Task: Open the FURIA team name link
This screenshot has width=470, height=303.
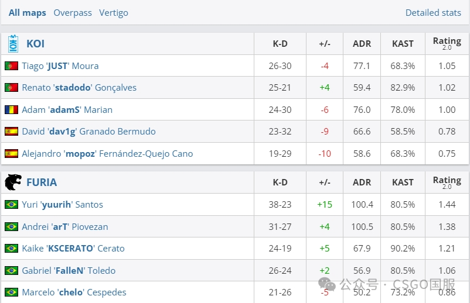Action: (42, 183)
